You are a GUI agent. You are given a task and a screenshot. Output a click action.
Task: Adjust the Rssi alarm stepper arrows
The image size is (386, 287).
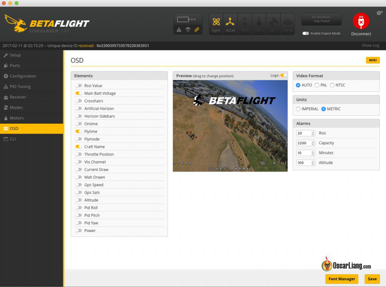pos(313,133)
